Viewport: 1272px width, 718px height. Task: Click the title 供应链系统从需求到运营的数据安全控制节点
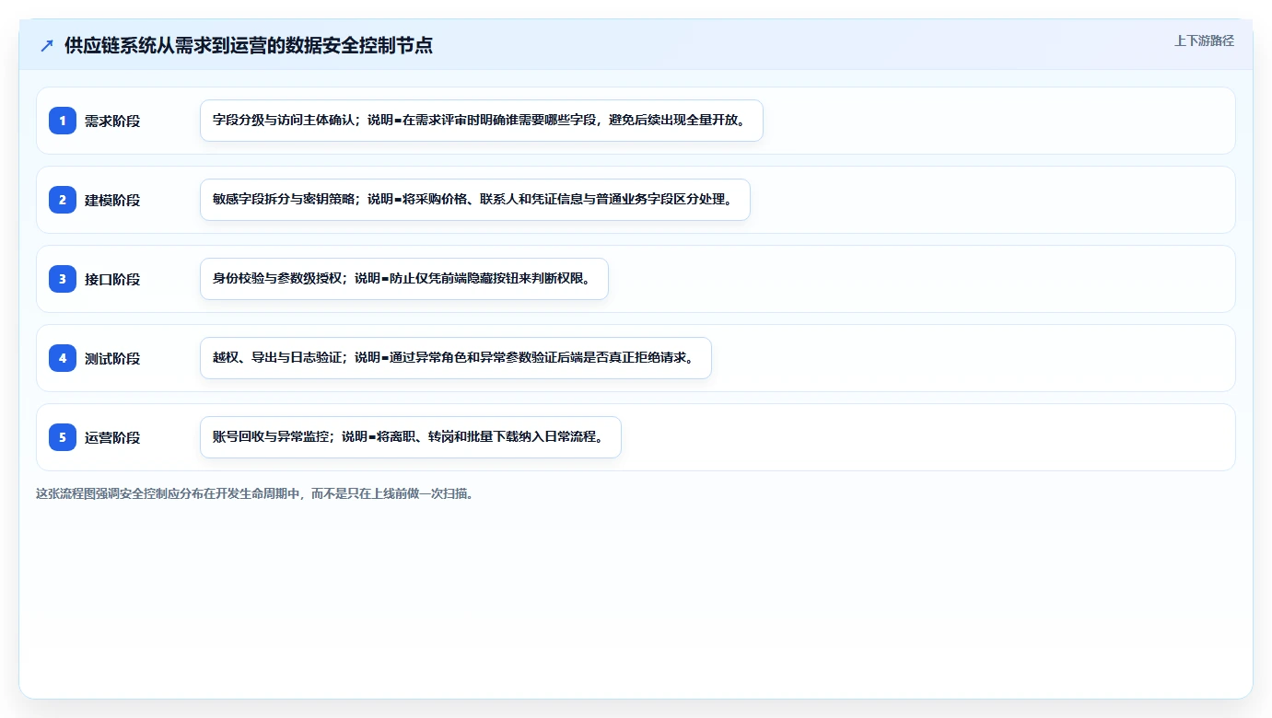point(249,45)
